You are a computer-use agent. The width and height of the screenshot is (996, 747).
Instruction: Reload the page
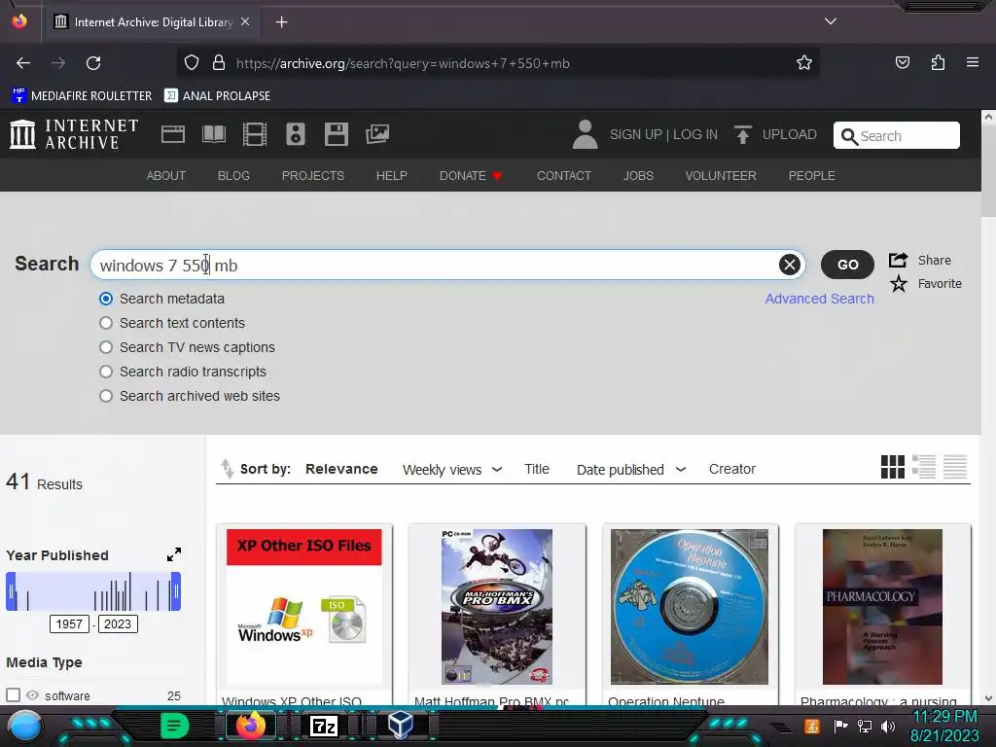click(x=93, y=63)
